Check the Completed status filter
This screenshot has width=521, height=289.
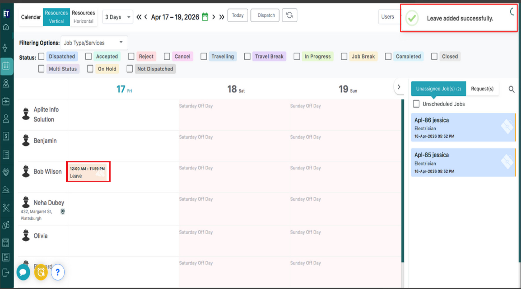tap(388, 56)
